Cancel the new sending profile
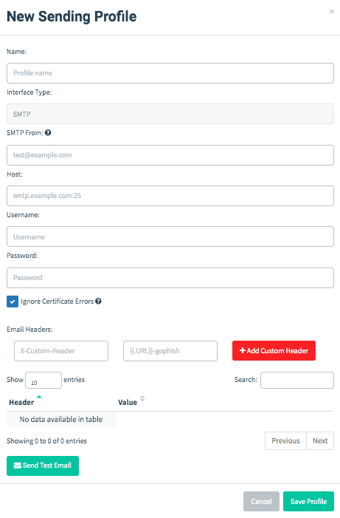 [261, 502]
